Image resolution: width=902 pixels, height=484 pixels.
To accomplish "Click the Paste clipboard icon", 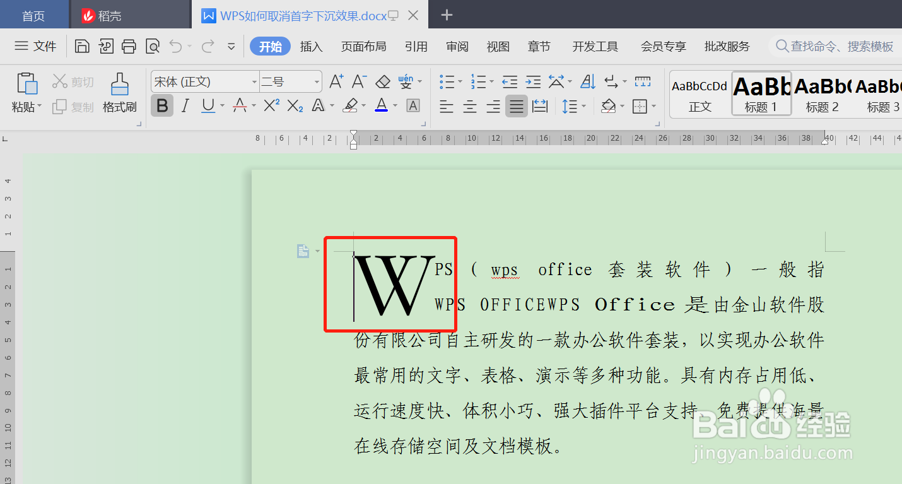I will [27, 84].
